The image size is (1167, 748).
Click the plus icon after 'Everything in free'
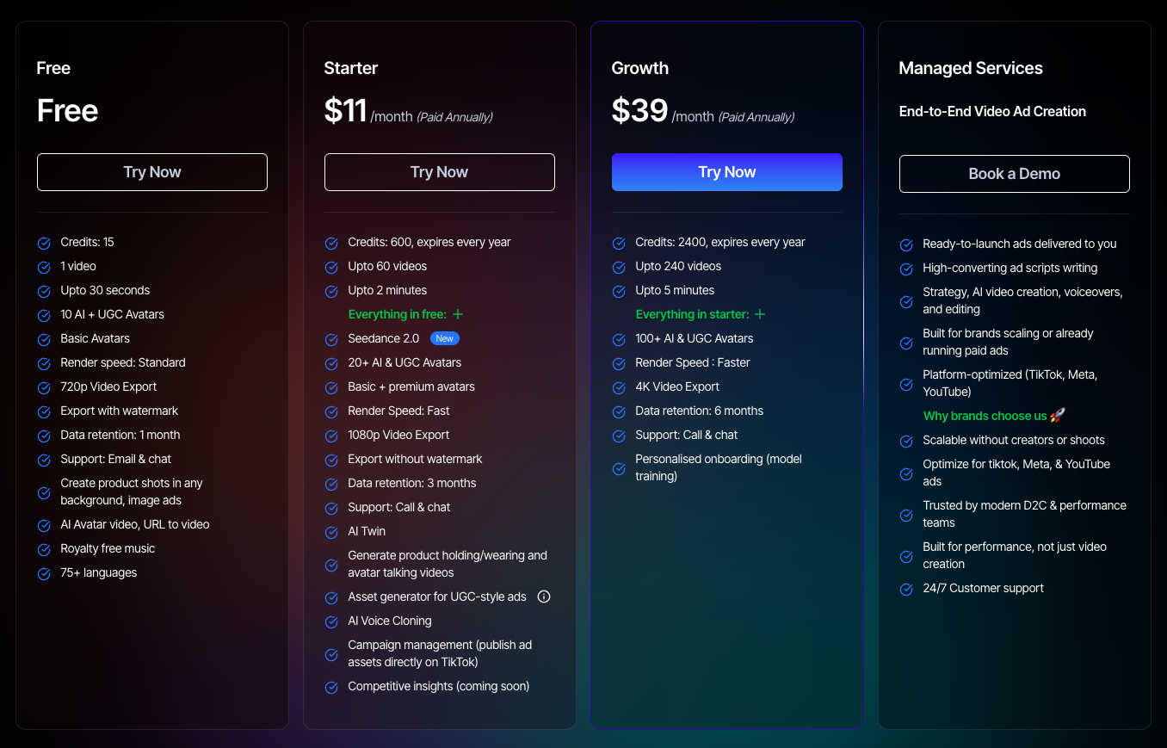tap(458, 315)
